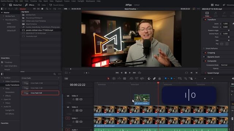This screenshot has width=234, height=131.
Task: Click the media pool search magnifier icon
Action: 47,9
